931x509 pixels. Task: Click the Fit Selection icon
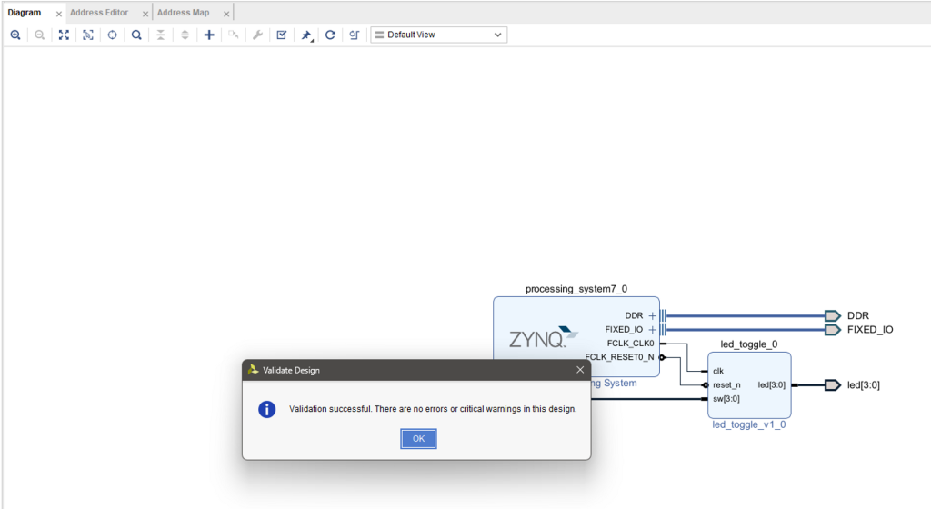tap(88, 35)
